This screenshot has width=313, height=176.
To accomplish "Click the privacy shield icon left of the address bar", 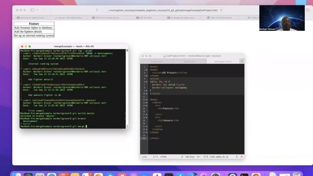I will tap(97, 10).
